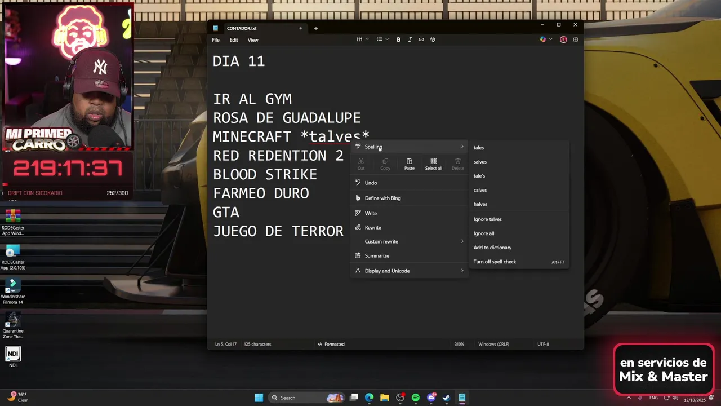Open the NDI desktop icon
Screen dimensions: 721x406
click(13, 358)
